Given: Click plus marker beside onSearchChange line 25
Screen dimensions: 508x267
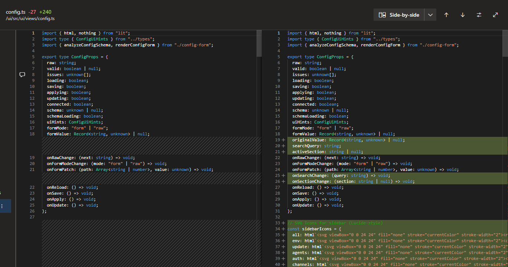Looking at the screenshot, I should [283, 175].
